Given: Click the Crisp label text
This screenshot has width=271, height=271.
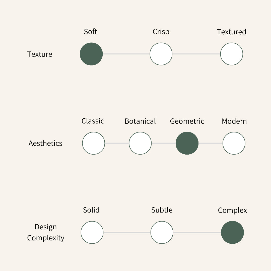Looking at the screenshot, I should pyautogui.click(x=161, y=32).
